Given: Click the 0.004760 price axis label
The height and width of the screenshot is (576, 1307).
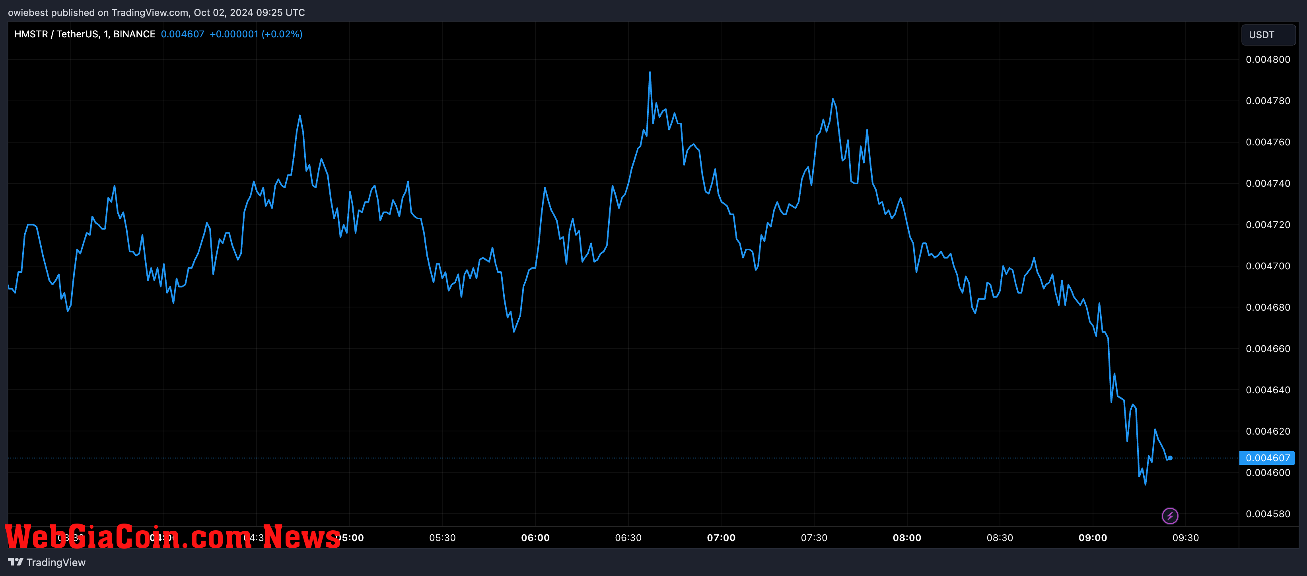Looking at the screenshot, I should point(1268,142).
